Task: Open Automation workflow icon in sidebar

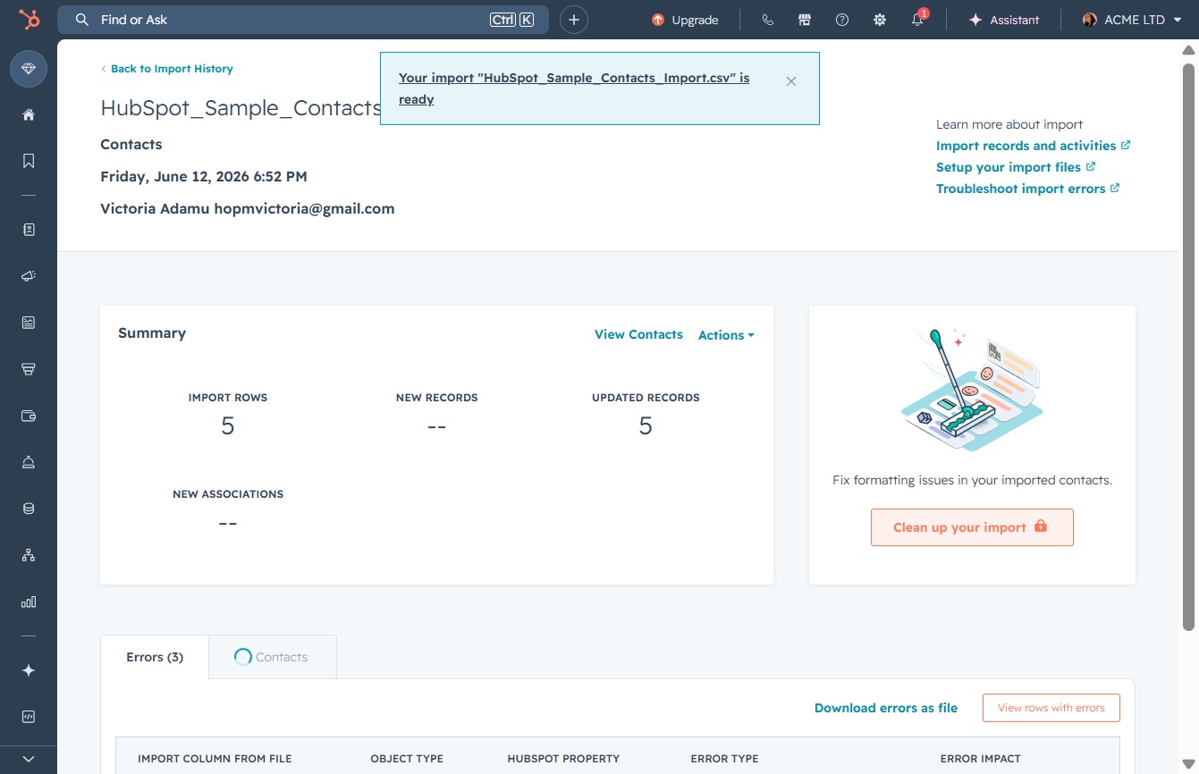Action: 29,555
